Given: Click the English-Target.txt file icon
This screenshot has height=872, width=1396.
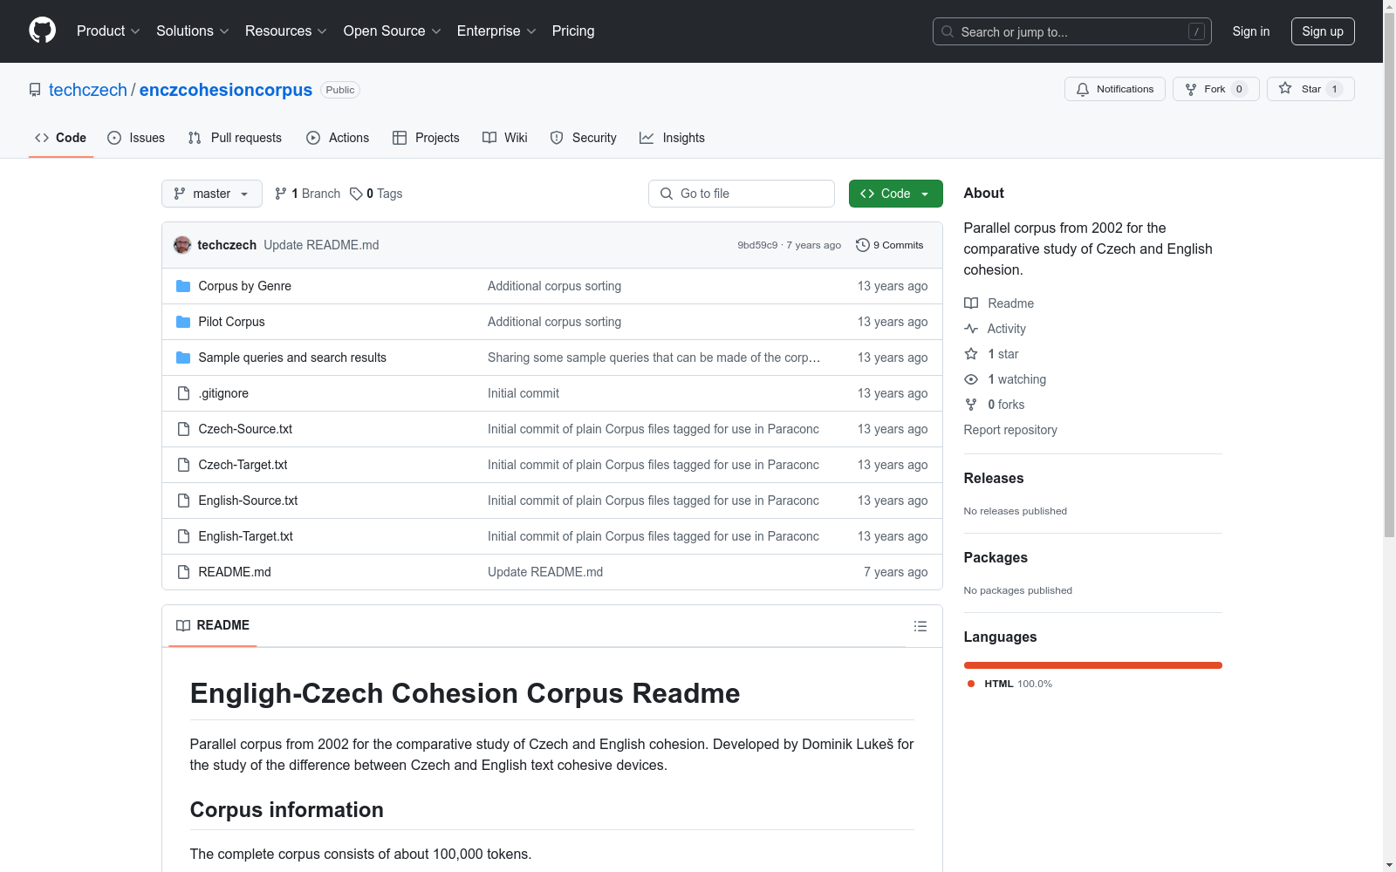Looking at the screenshot, I should [x=183, y=536].
